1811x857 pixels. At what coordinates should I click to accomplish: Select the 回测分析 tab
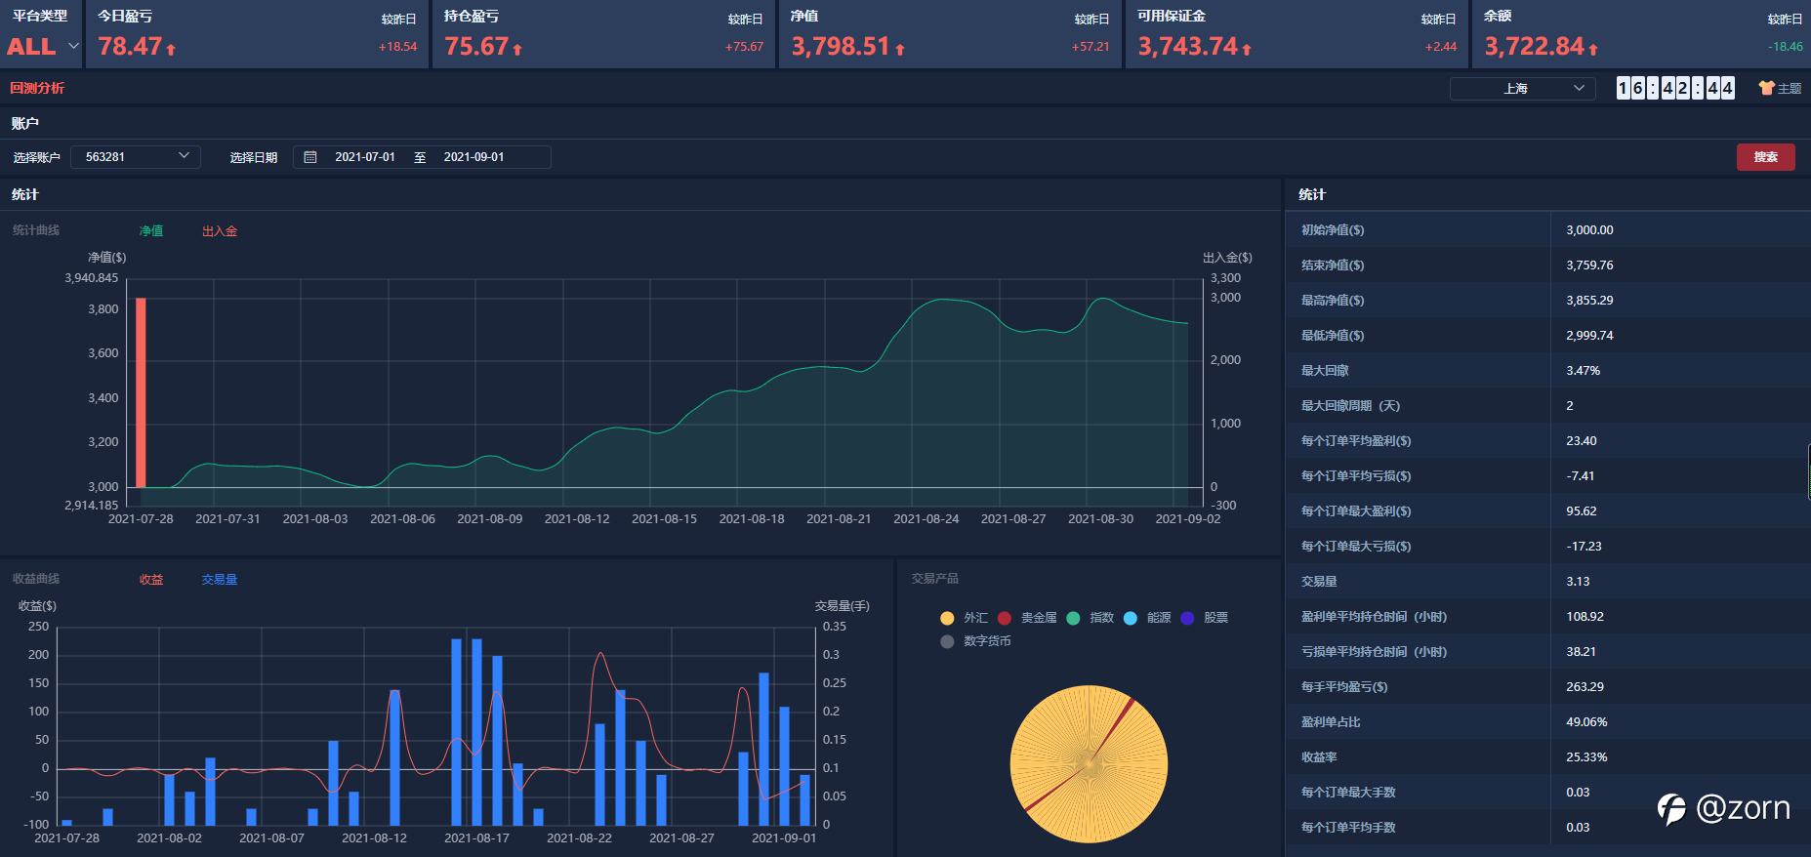[x=37, y=88]
